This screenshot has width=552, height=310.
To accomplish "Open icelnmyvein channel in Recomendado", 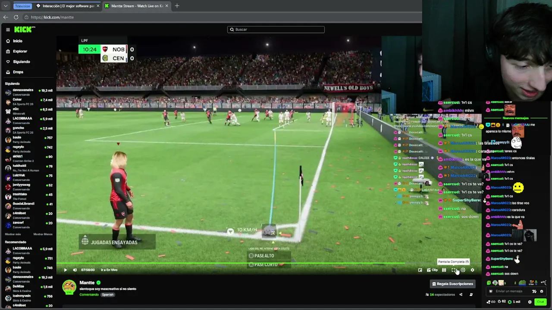I will pos(29,298).
